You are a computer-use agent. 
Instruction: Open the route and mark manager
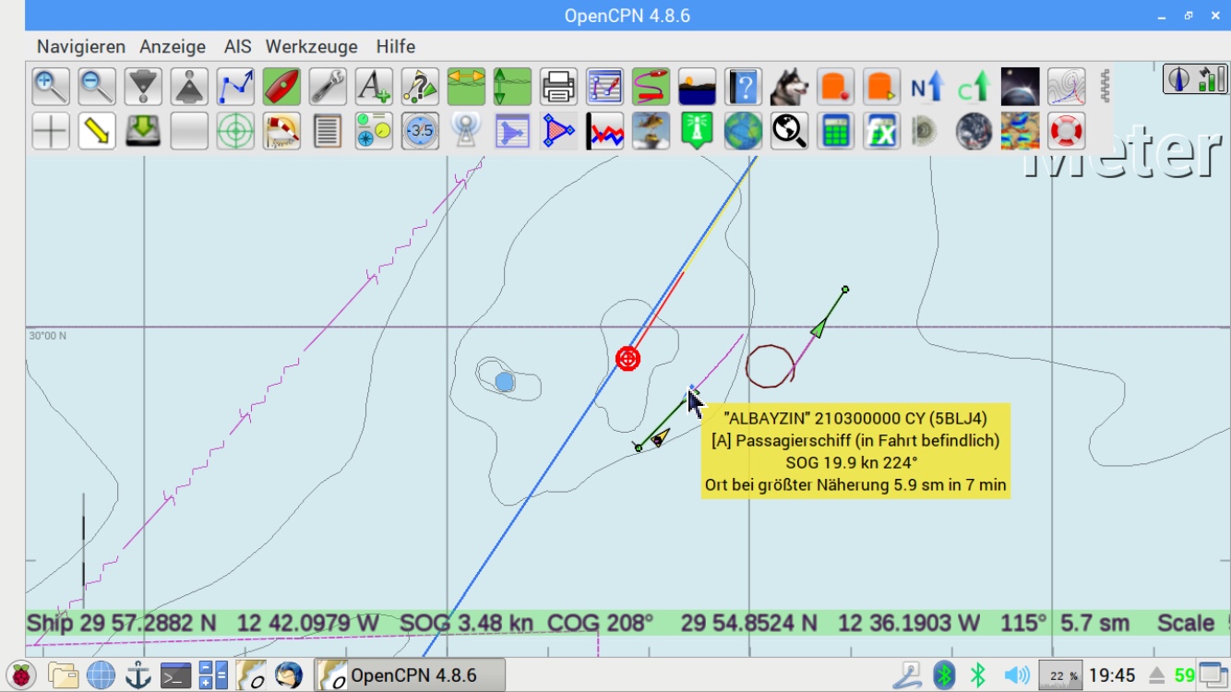click(604, 87)
